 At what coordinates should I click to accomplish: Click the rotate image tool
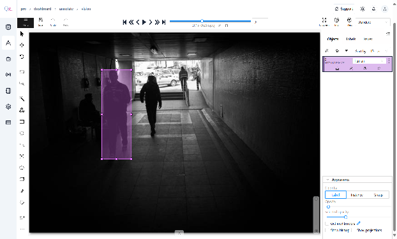[22, 56]
